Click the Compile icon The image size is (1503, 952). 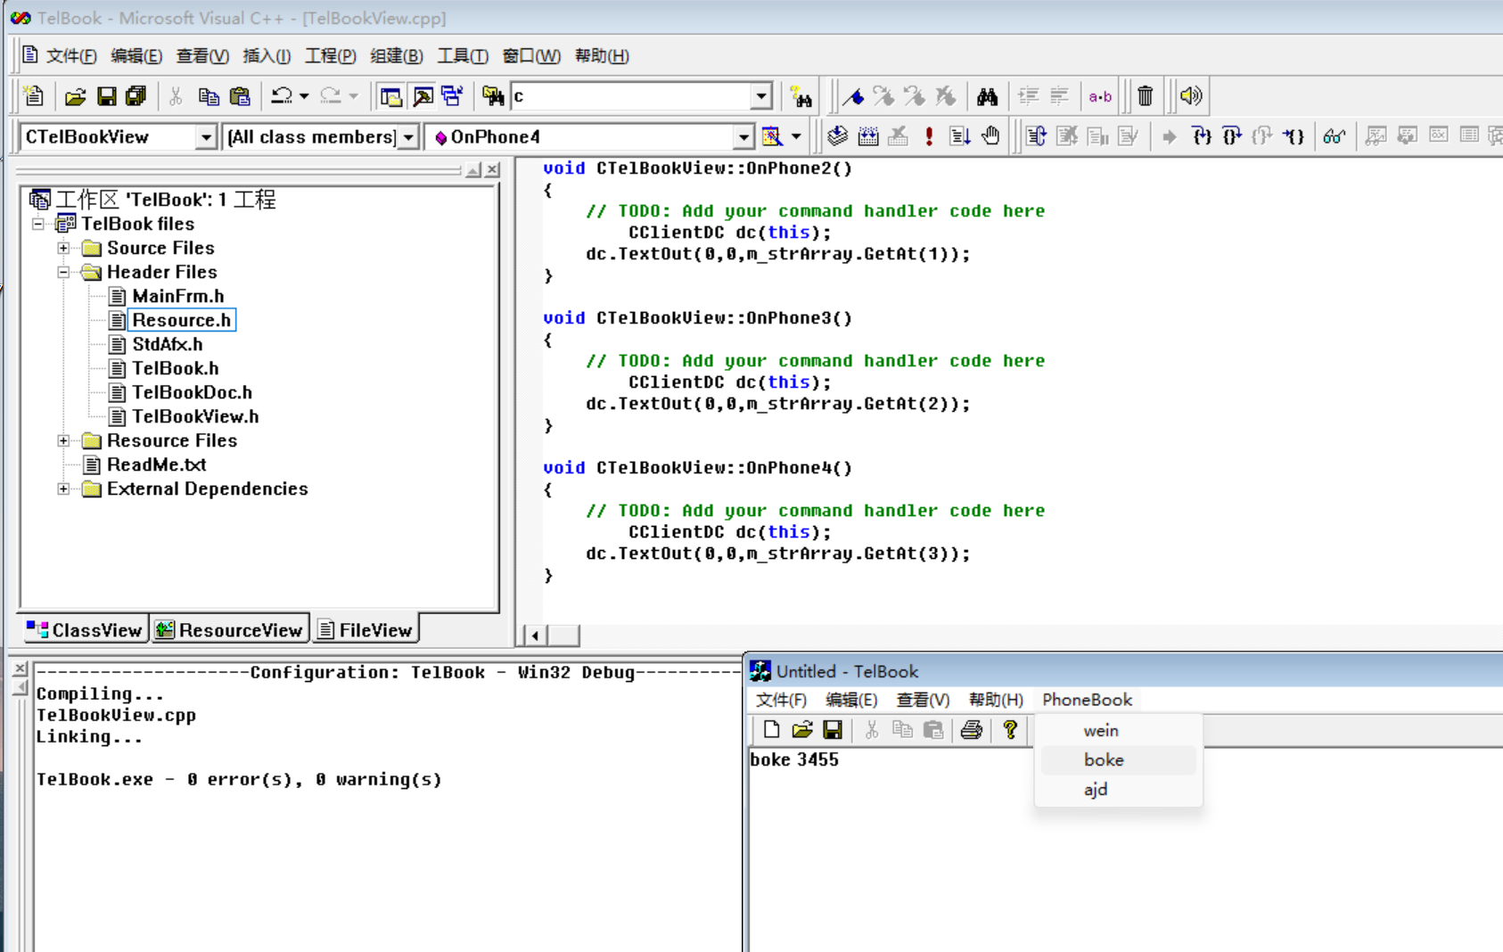pos(837,136)
